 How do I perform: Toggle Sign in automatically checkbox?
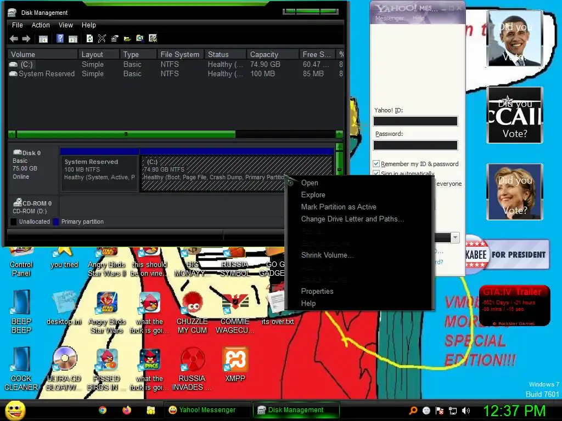coord(376,173)
